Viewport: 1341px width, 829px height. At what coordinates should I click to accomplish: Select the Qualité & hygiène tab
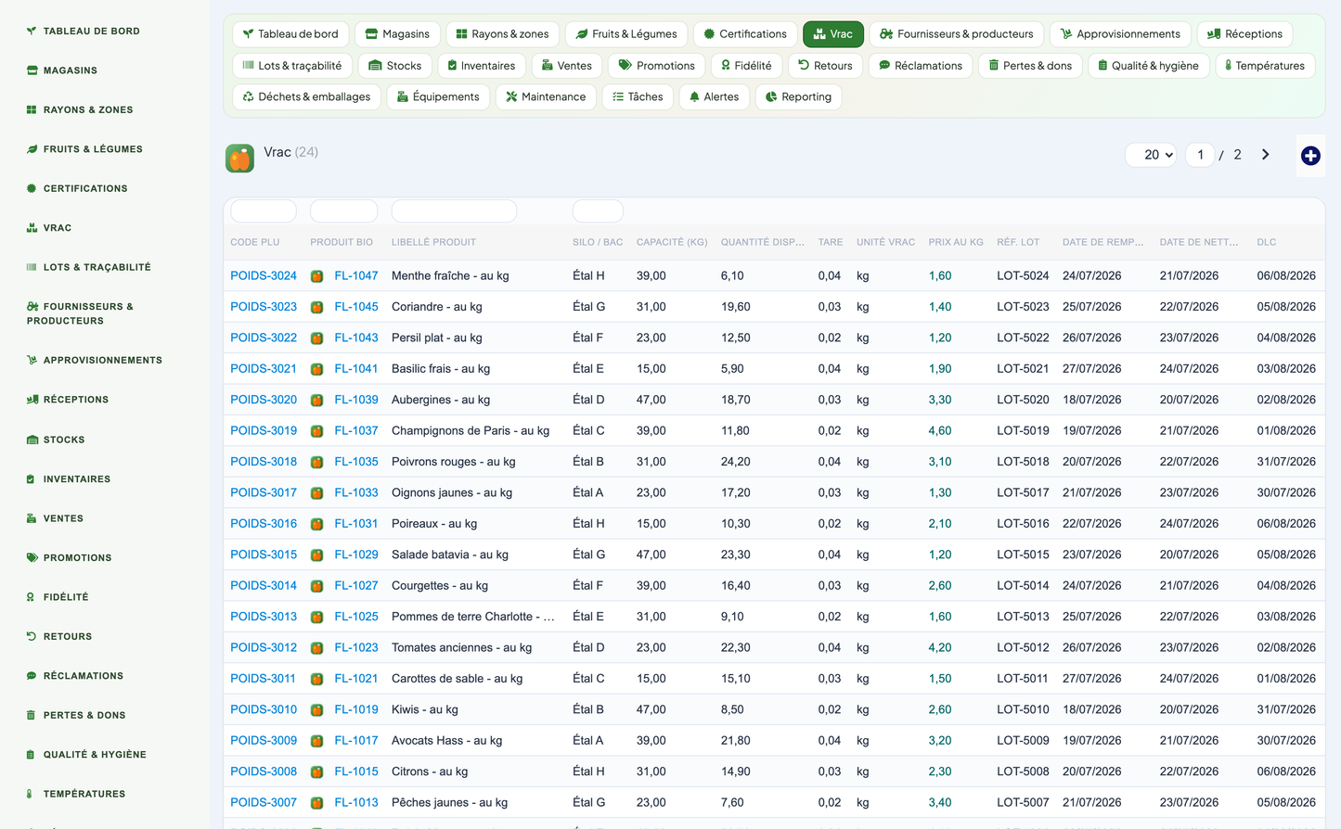1148,65
